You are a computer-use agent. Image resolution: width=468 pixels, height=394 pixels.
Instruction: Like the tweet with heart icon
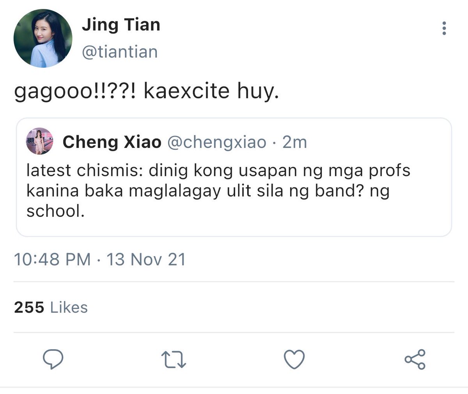[x=294, y=359]
